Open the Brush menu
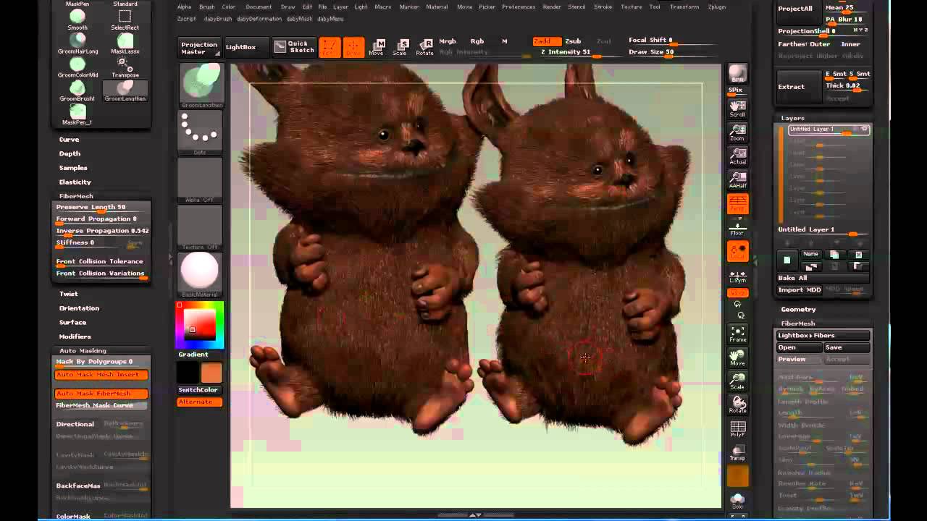This screenshot has height=521, width=927. tap(207, 7)
